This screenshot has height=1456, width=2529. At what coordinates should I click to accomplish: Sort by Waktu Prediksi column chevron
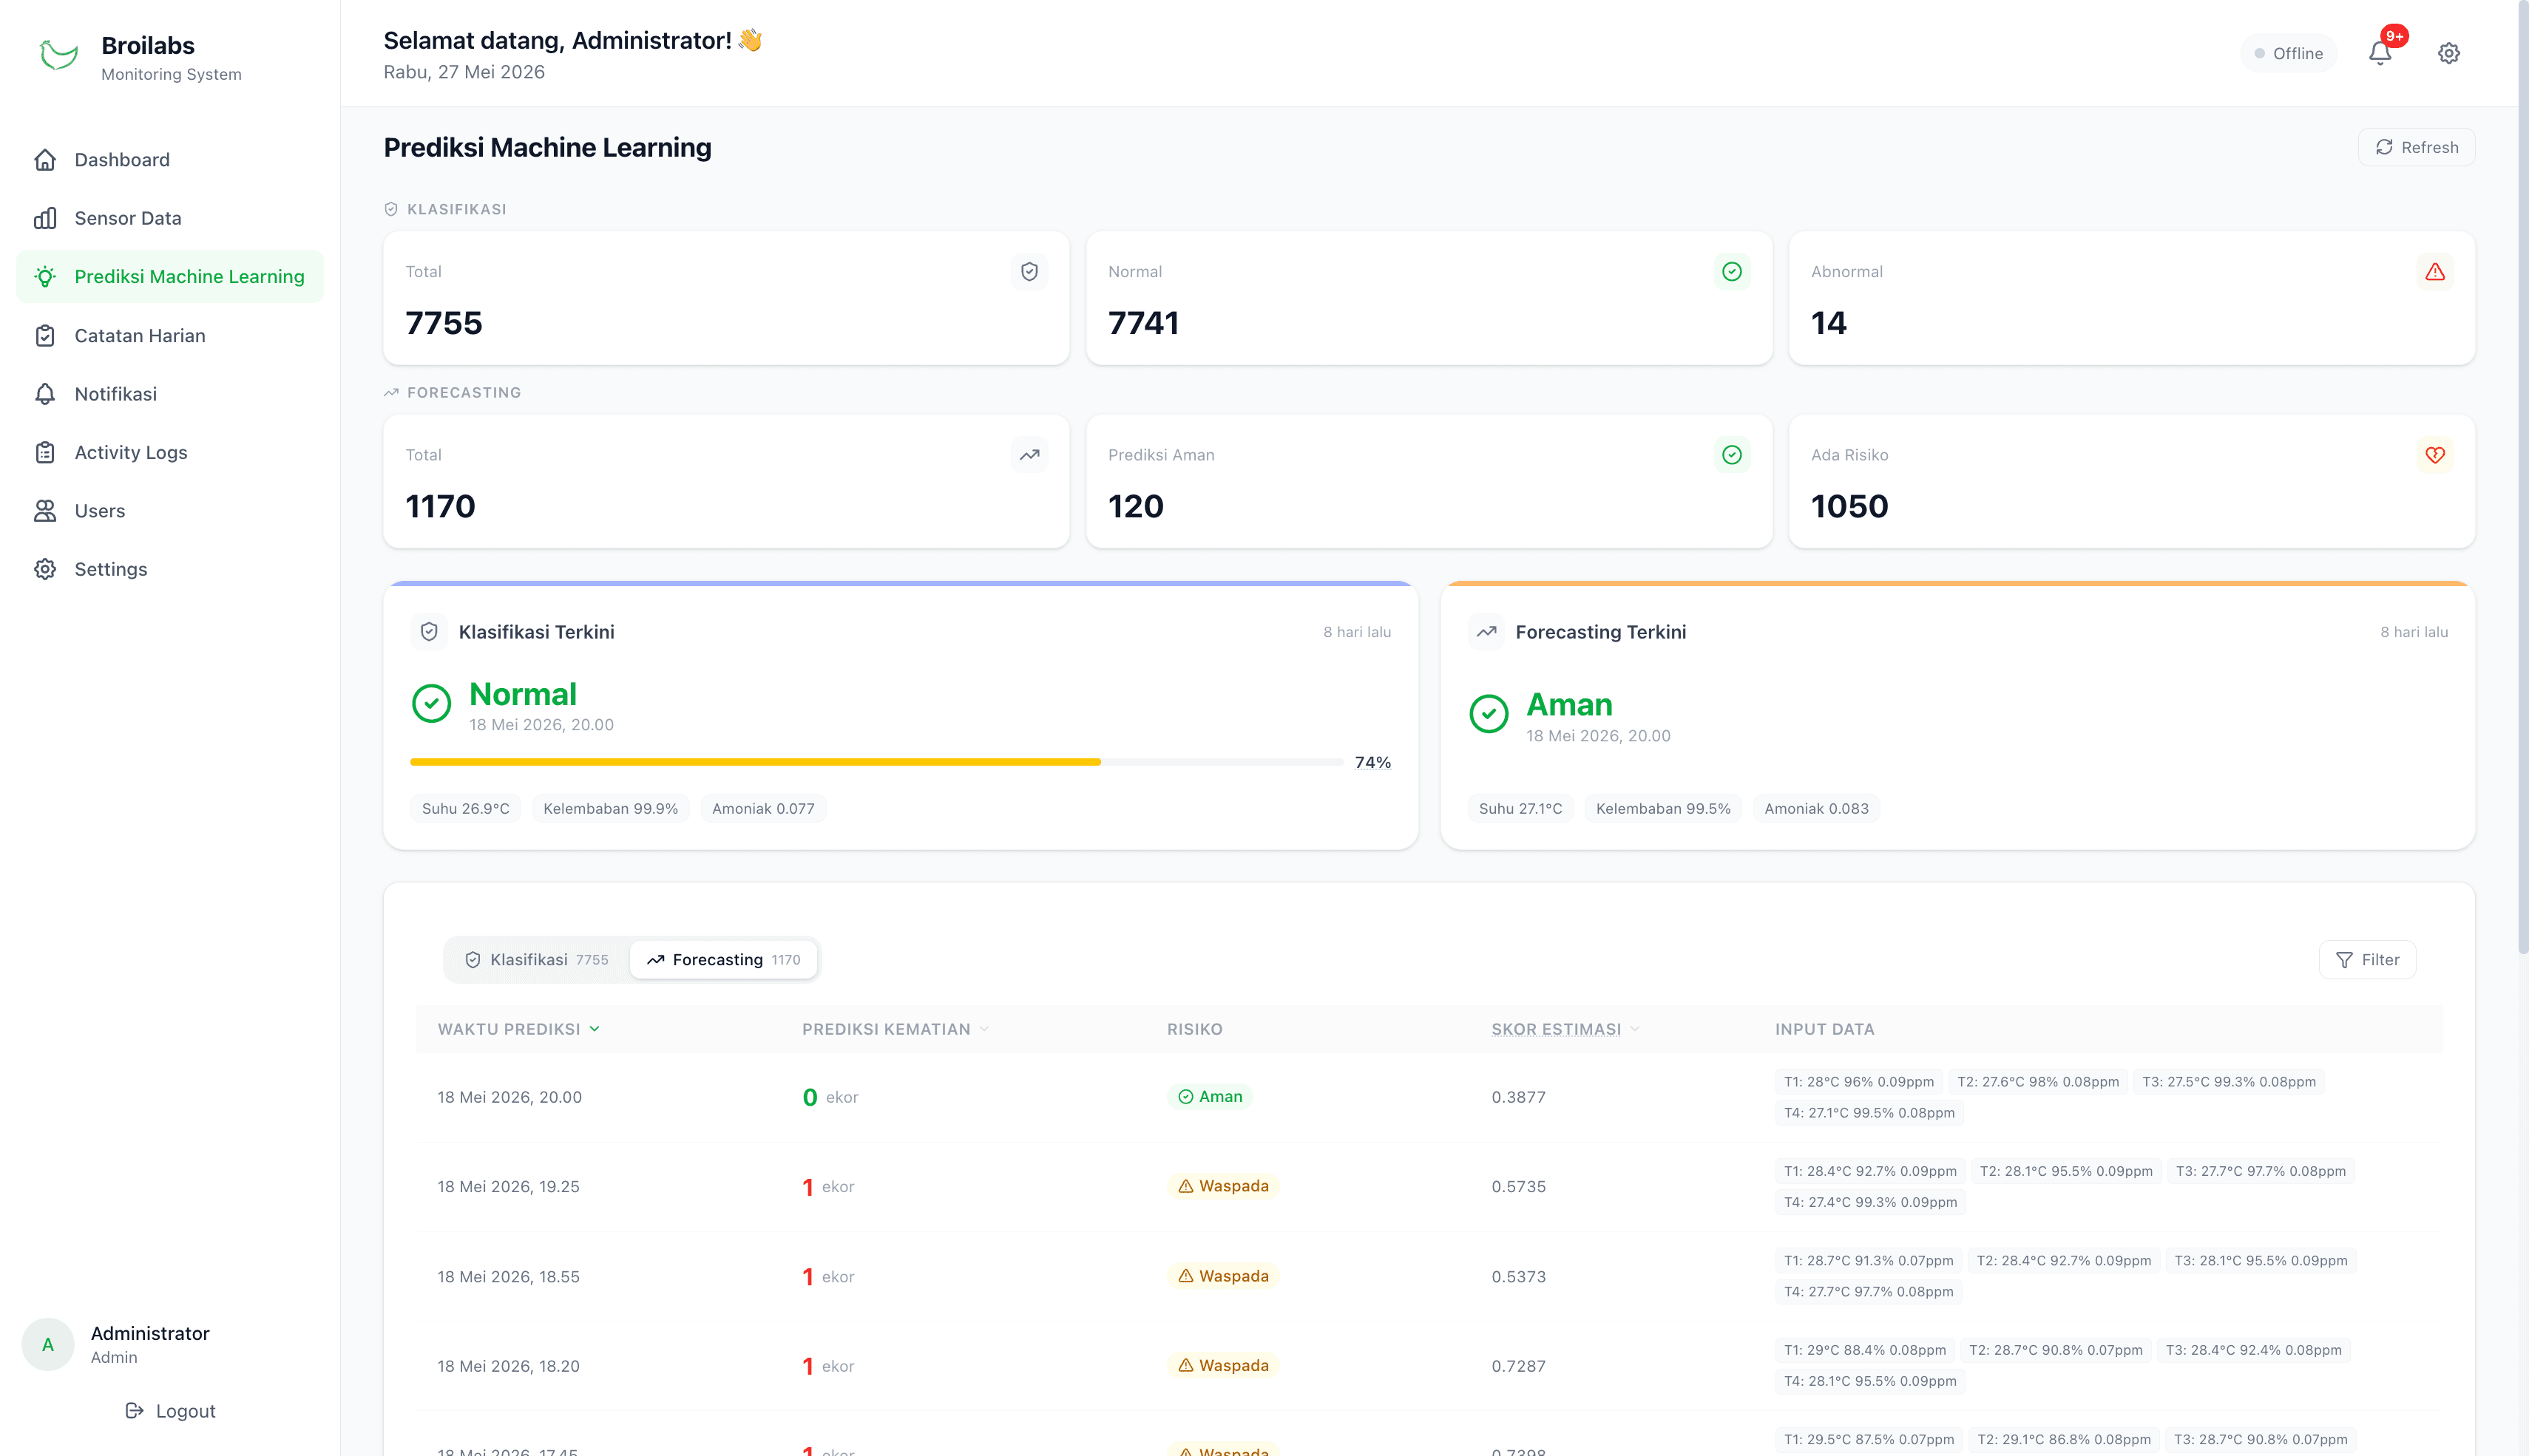(x=595, y=1029)
